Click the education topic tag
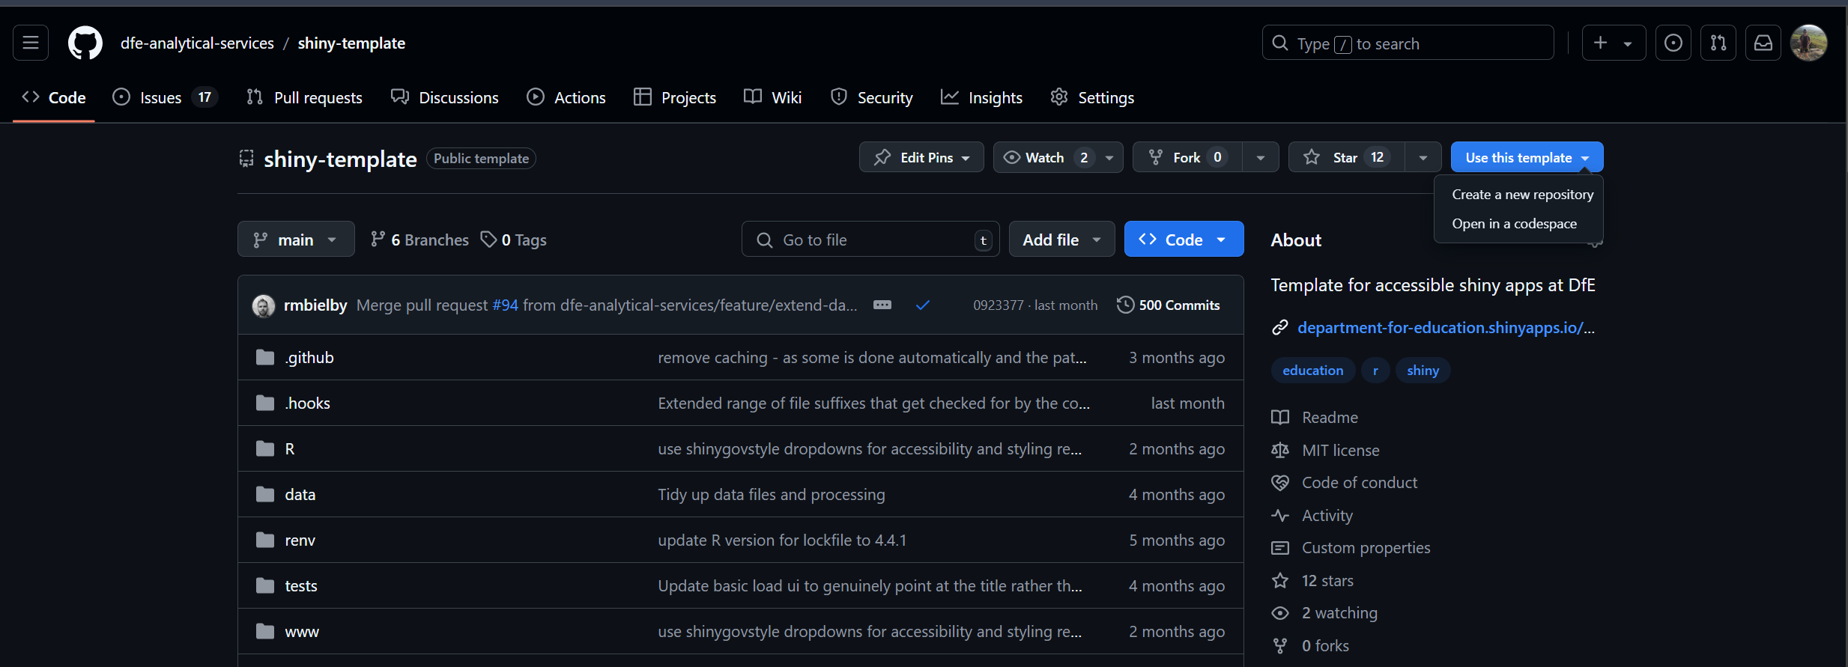1848x667 pixels. 1312,371
